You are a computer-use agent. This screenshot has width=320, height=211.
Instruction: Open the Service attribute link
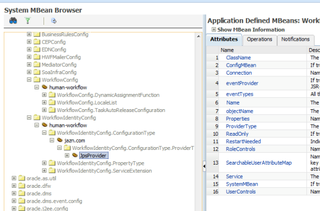(234, 176)
